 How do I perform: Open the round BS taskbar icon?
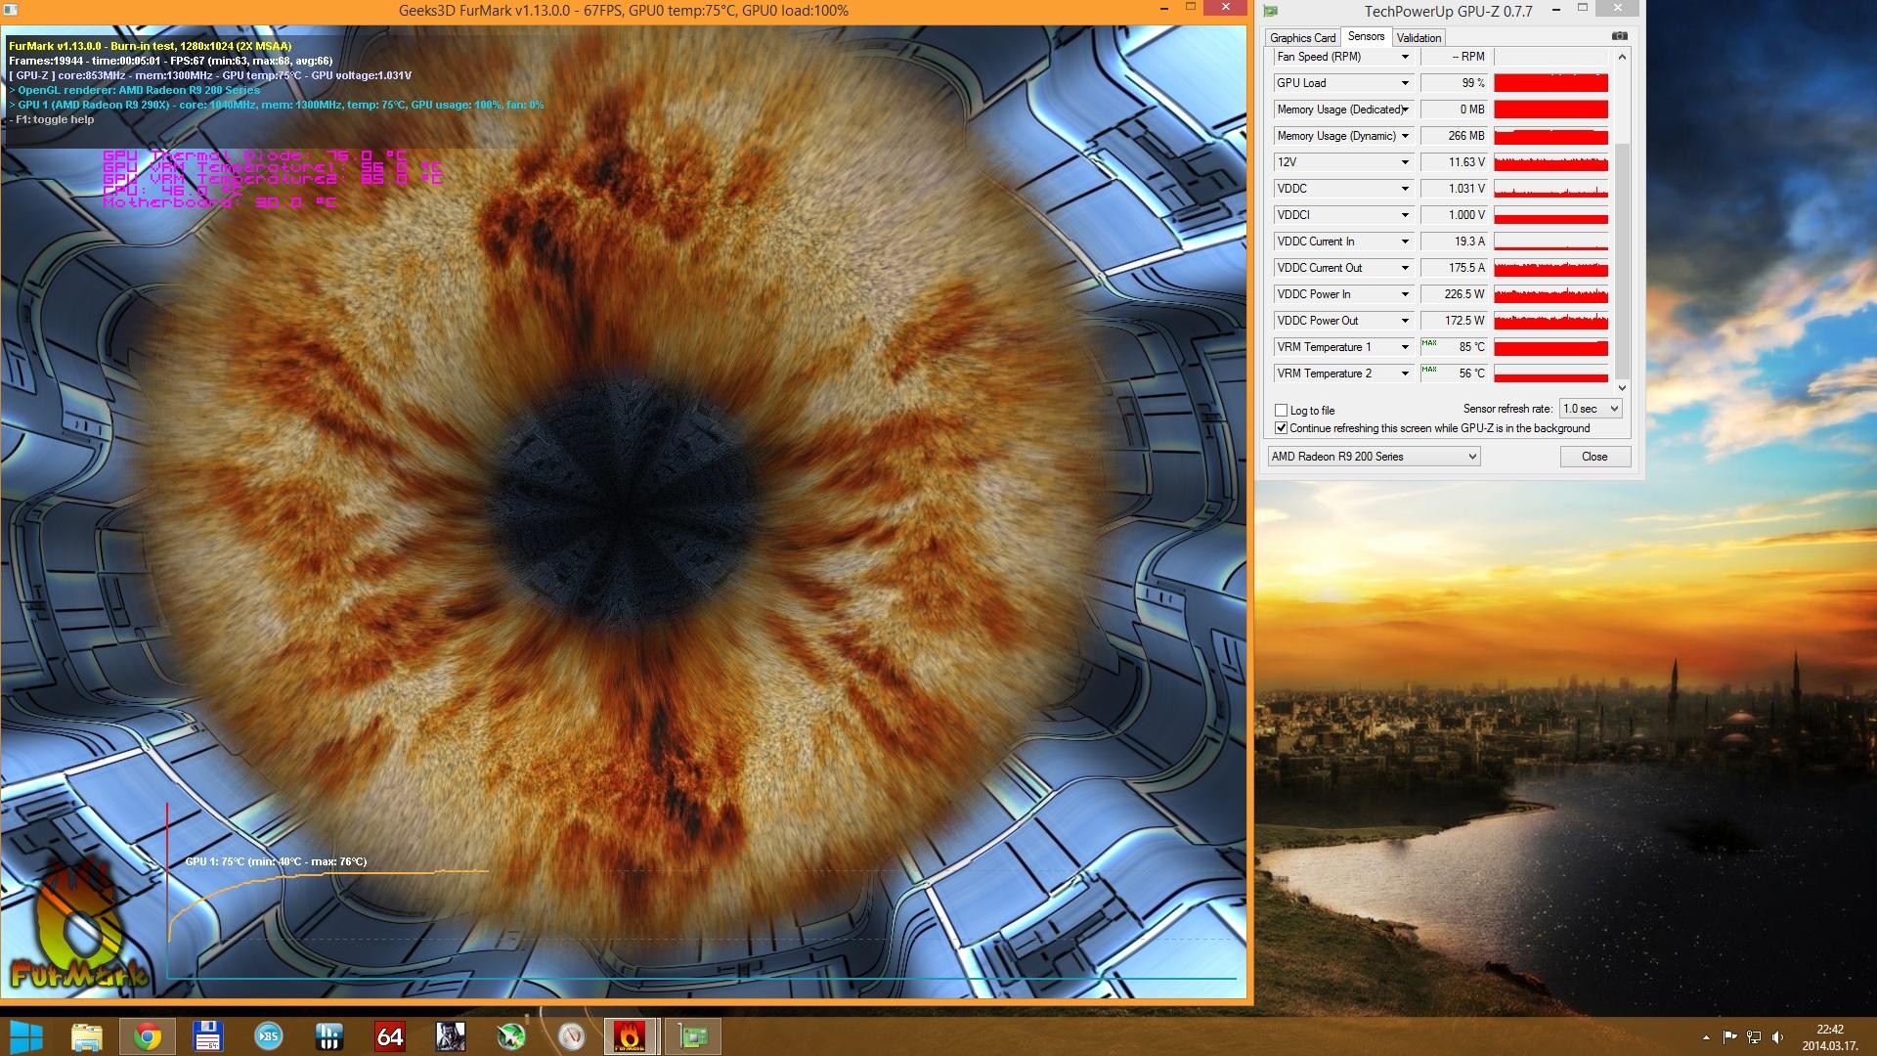coord(269,1036)
